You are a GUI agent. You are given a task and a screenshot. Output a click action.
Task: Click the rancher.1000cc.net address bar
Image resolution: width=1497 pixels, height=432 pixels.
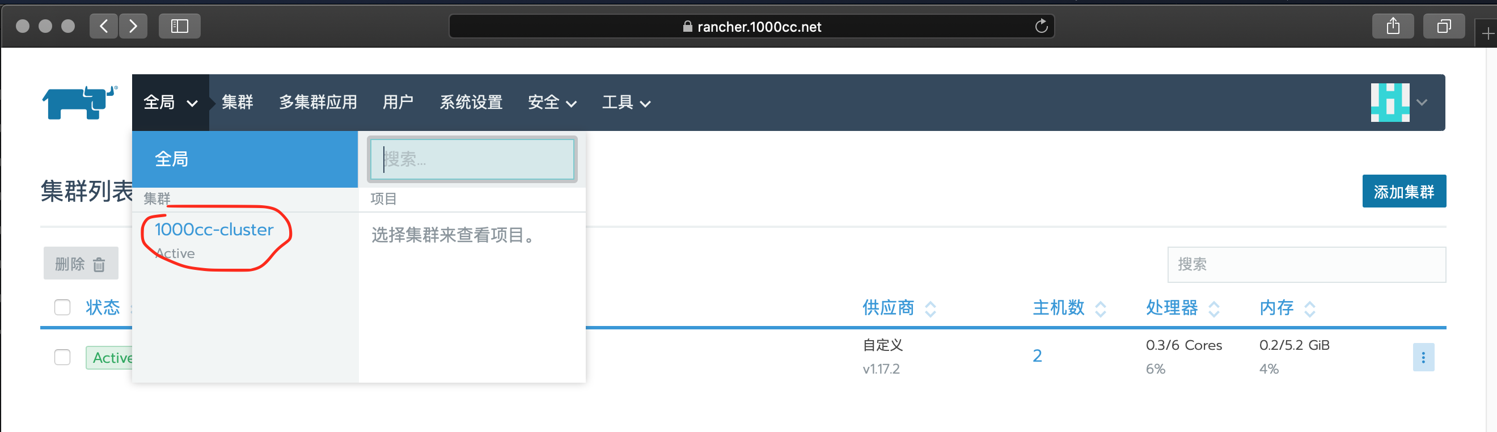[x=751, y=26]
